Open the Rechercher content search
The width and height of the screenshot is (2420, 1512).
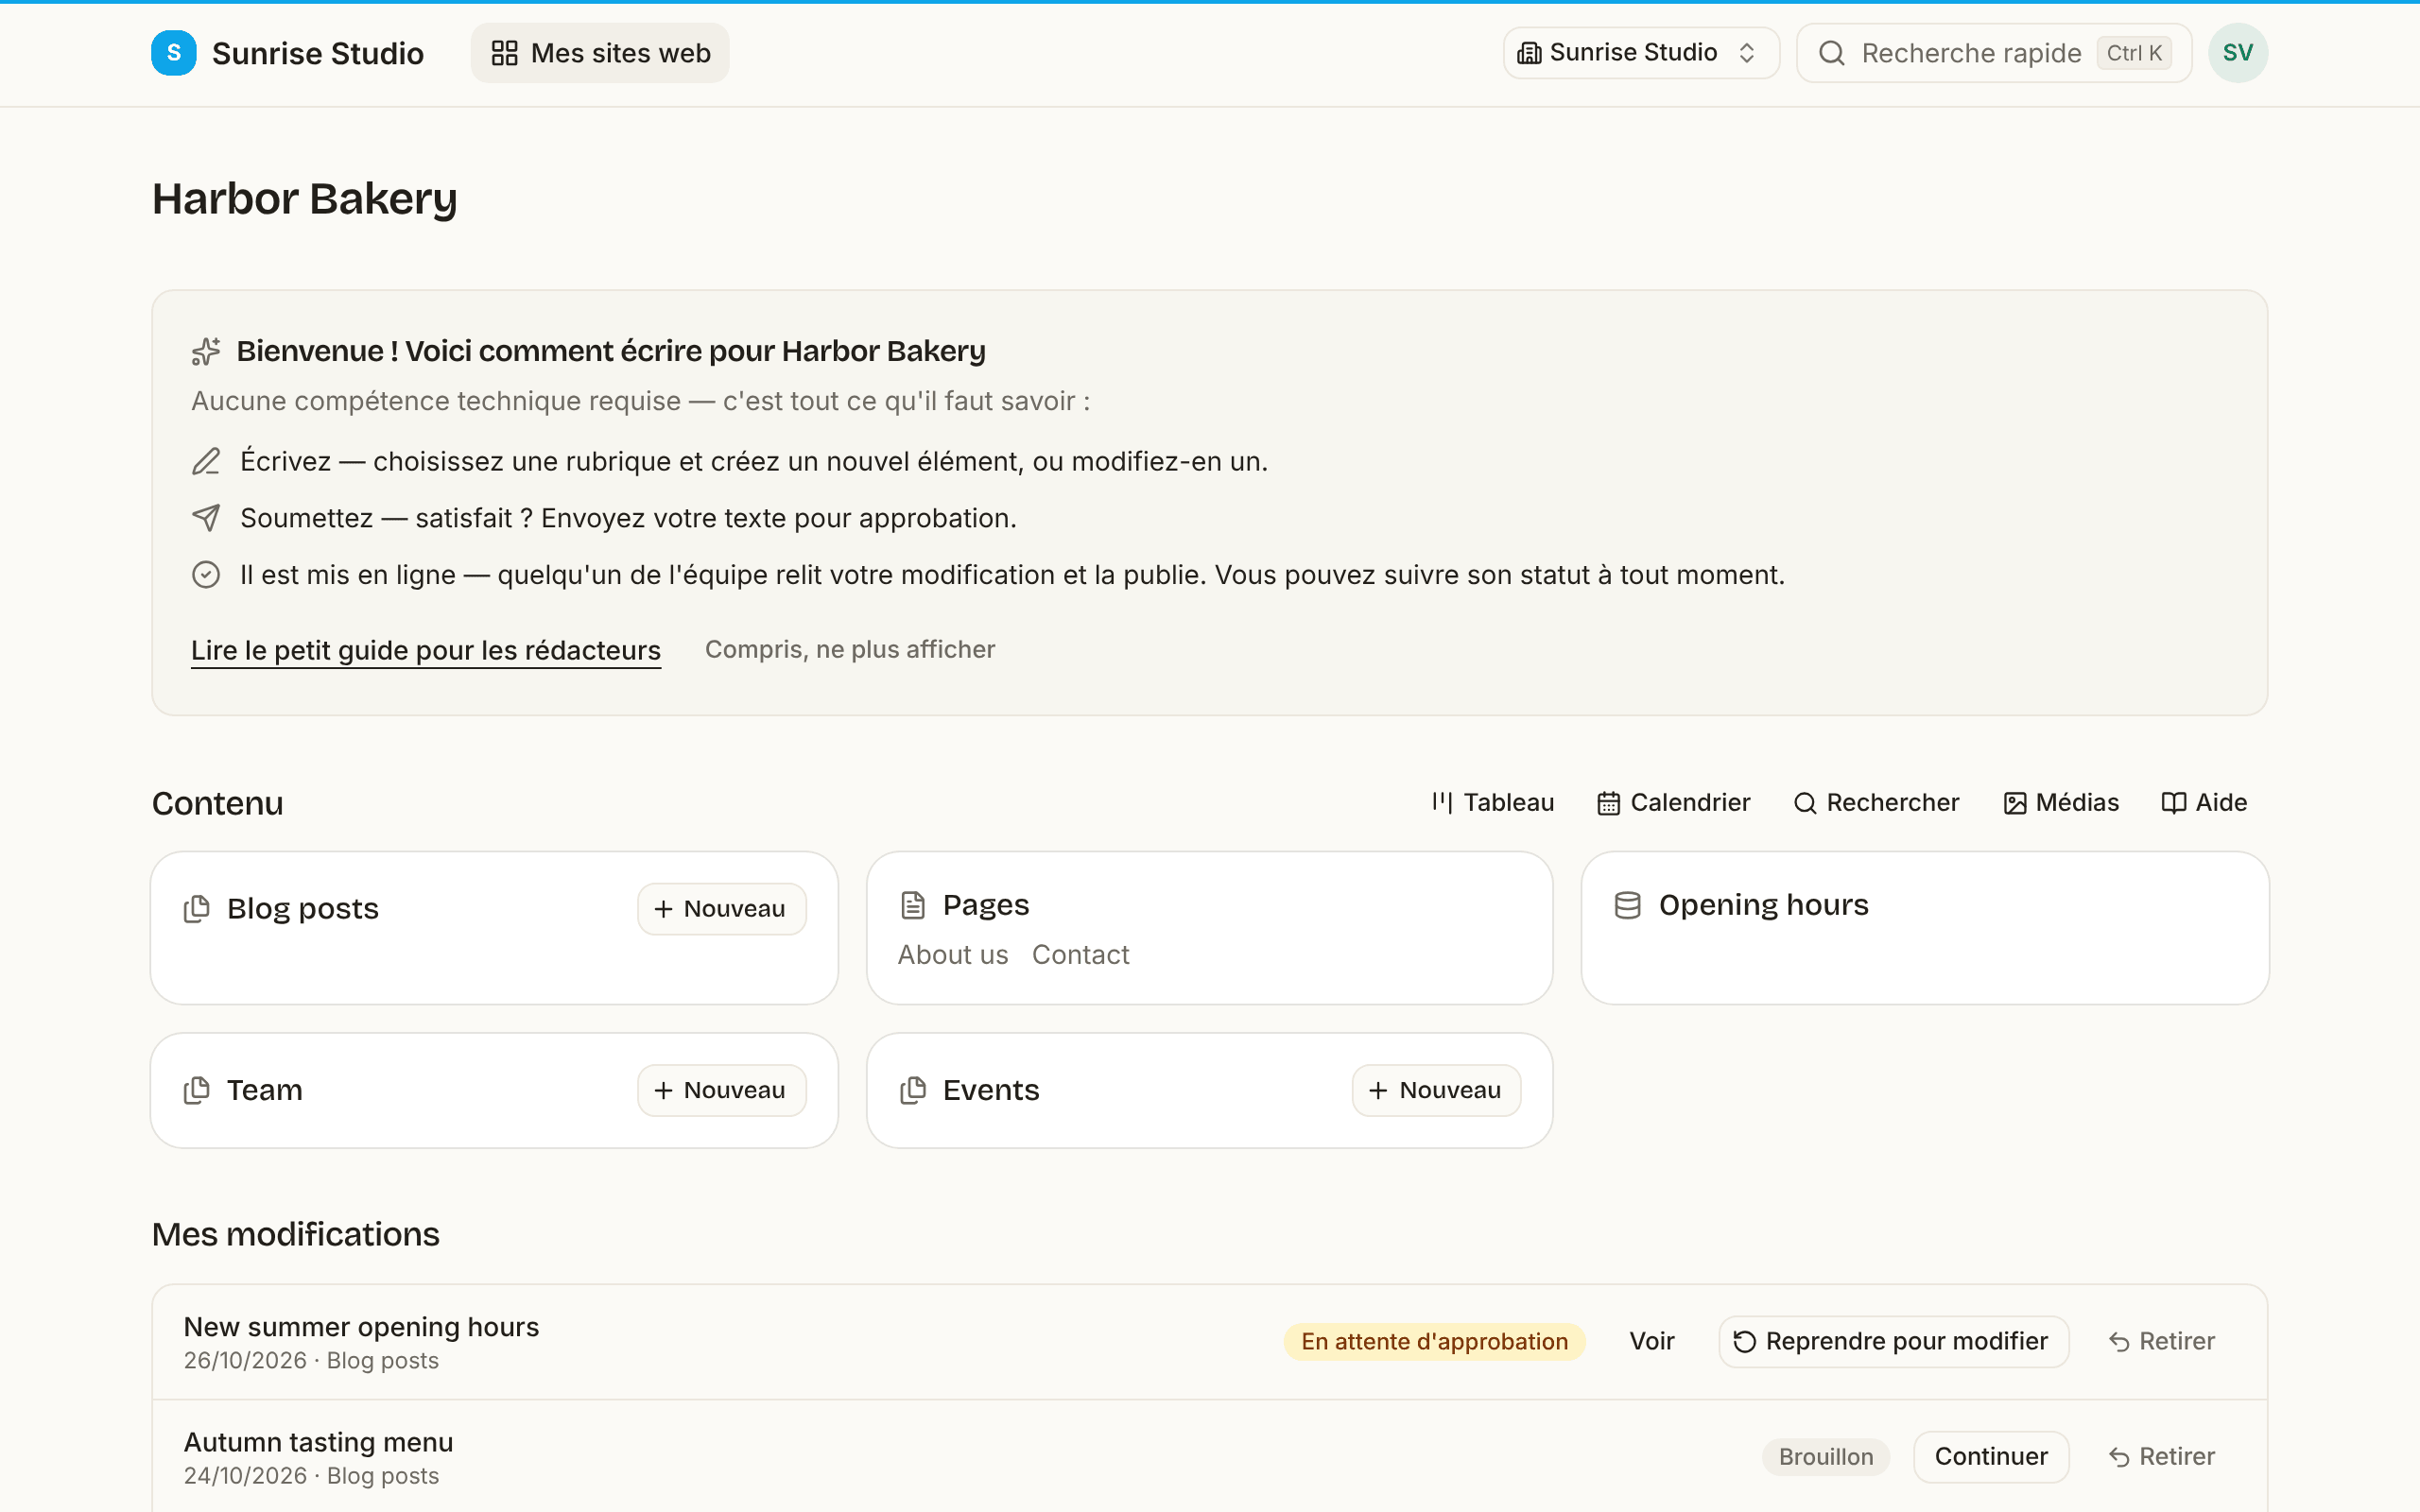click(1876, 803)
